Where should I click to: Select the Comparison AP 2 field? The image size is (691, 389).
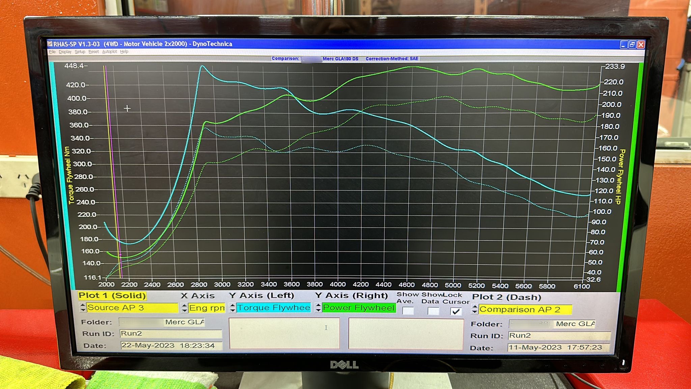pos(525,309)
